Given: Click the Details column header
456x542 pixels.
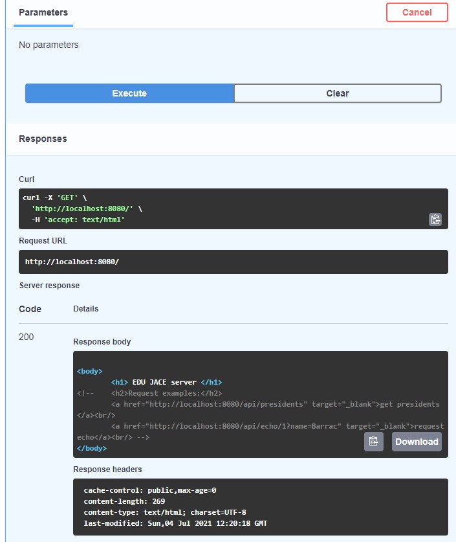Looking at the screenshot, I should [x=86, y=309].
